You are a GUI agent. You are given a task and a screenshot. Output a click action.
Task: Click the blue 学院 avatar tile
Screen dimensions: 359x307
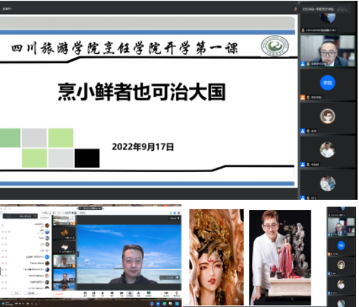click(327, 82)
